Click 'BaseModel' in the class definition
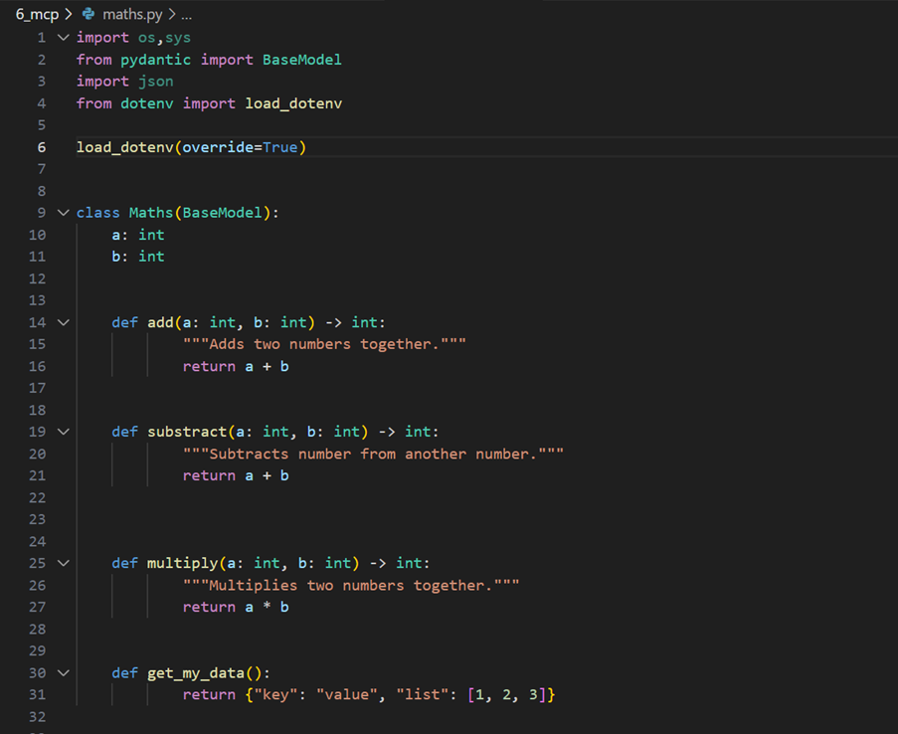The image size is (898, 734). (x=222, y=213)
